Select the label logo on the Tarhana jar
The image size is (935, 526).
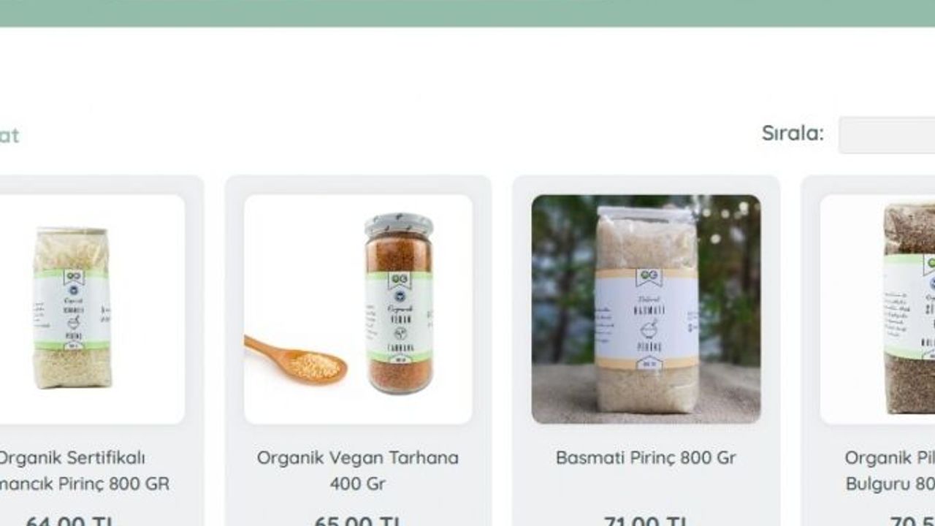point(399,281)
